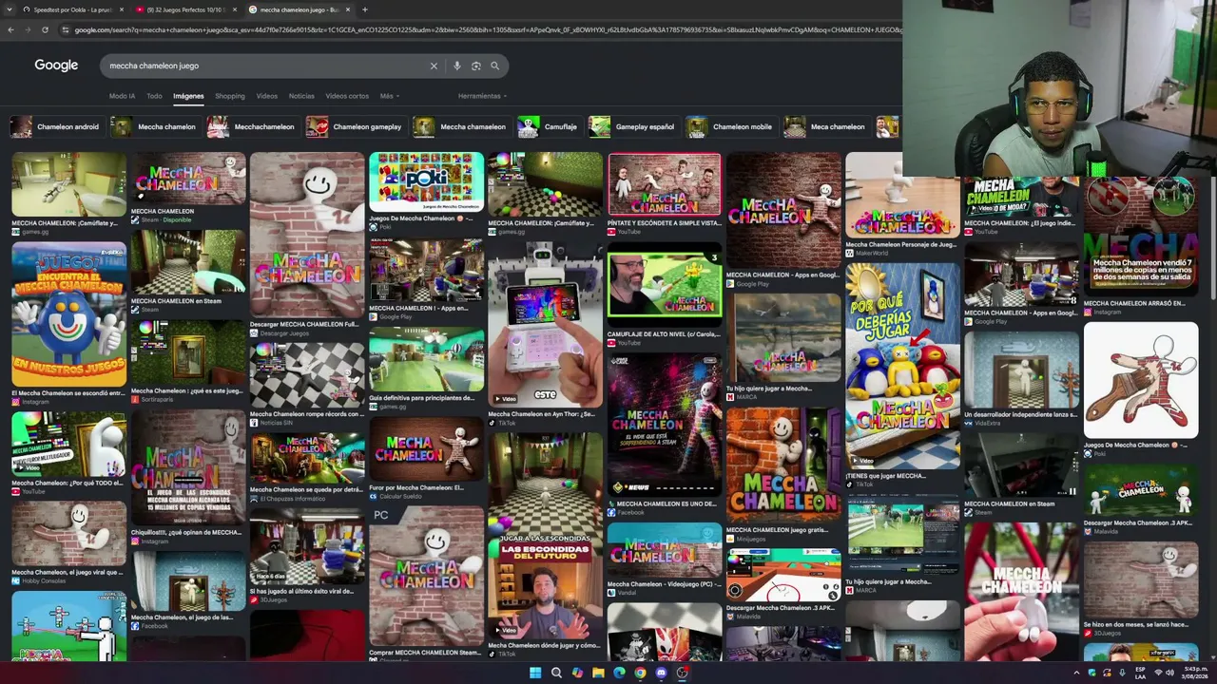The image size is (1217, 684).
Task: Select the Shopping search tab
Action: click(230, 96)
